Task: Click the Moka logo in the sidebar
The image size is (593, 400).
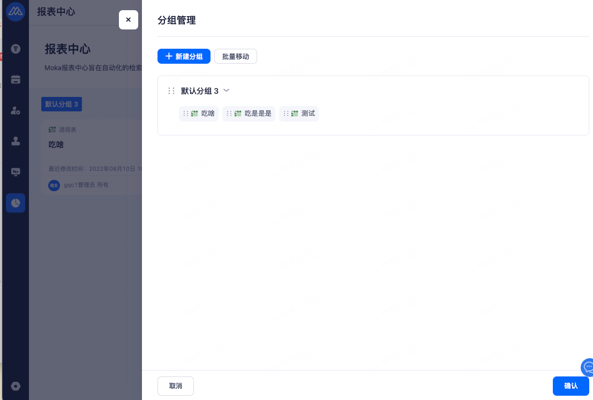Action: coord(16,12)
